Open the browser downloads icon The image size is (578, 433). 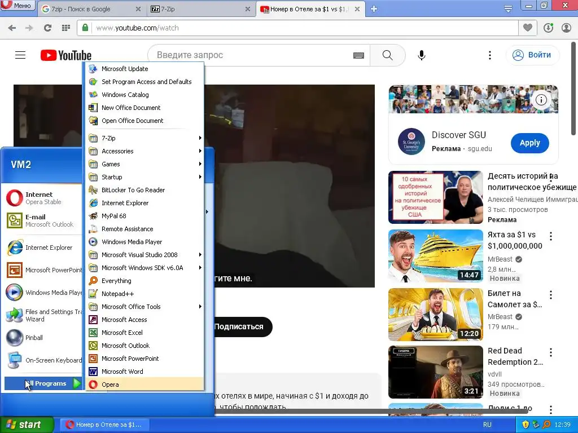[x=548, y=28]
